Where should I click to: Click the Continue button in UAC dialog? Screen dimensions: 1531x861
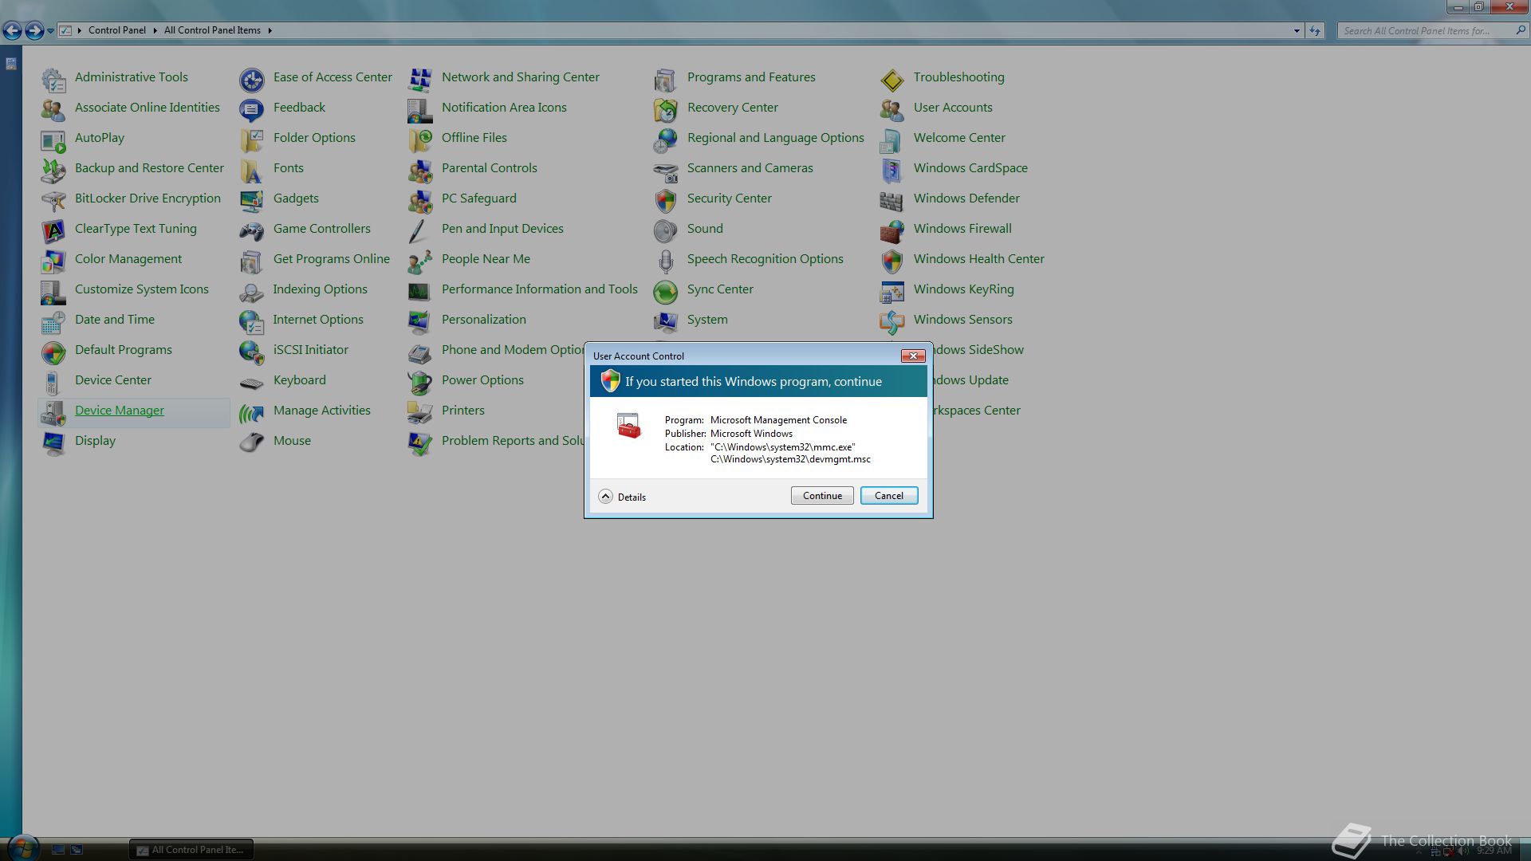(x=822, y=495)
